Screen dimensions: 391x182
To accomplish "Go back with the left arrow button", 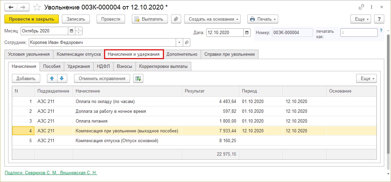I will click(11, 7).
